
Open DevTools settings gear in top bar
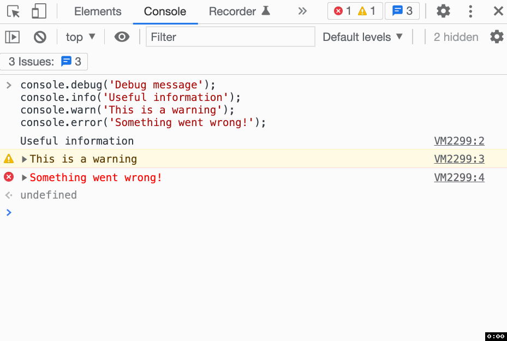coord(443,11)
